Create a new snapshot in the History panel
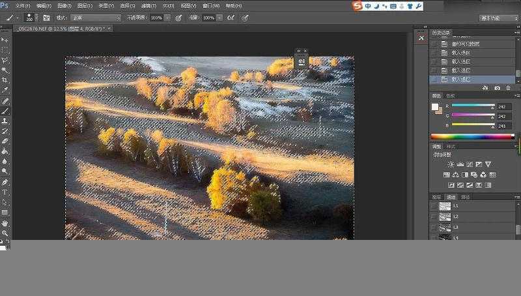Screen dimensions: 521x296 click(x=497, y=88)
